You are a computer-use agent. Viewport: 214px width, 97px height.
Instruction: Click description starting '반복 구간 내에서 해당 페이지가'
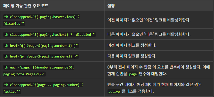[155, 88]
